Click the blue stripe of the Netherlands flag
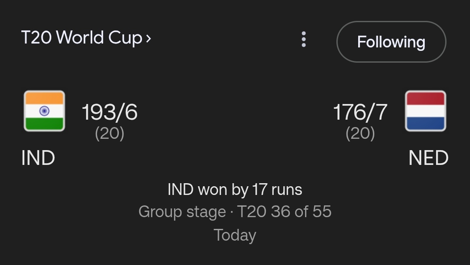Image resolution: width=470 pixels, height=265 pixels. click(x=425, y=123)
